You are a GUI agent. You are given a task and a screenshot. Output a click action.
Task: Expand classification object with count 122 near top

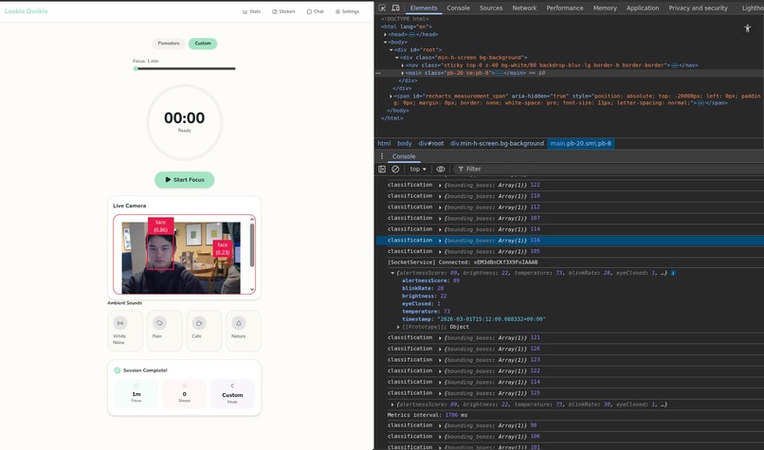[x=440, y=185]
